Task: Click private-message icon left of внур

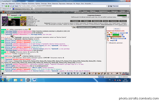Action: [108, 40]
